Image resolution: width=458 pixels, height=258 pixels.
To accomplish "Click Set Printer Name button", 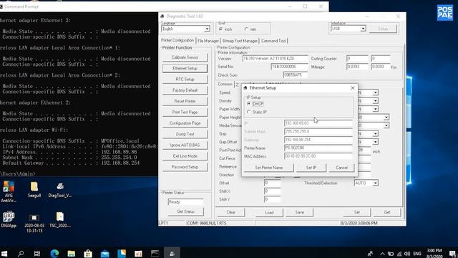I will pos(269,168).
